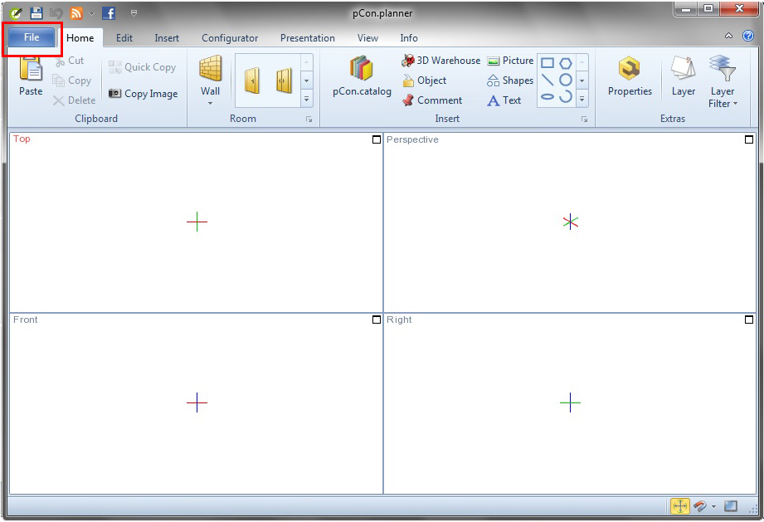Maximize the Right viewport
764x522 pixels.
click(x=749, y=320)
